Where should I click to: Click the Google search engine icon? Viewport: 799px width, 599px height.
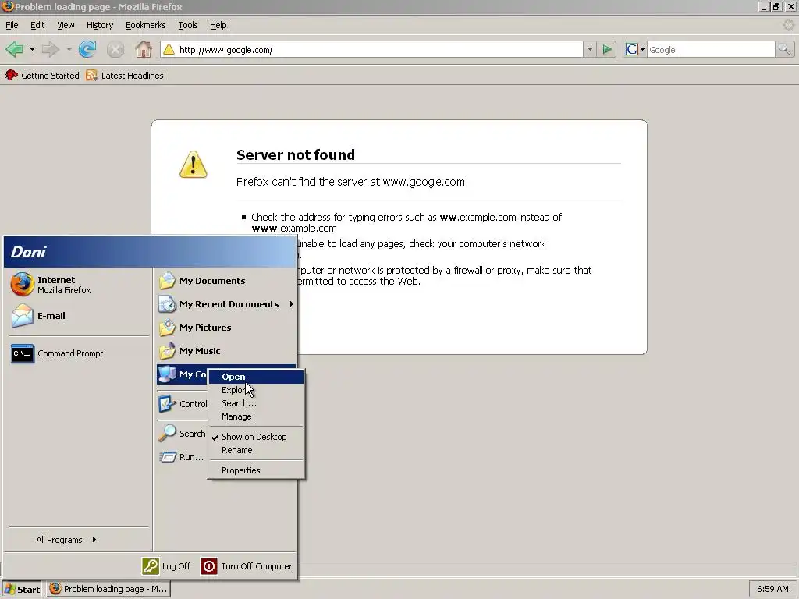(632, 49)
